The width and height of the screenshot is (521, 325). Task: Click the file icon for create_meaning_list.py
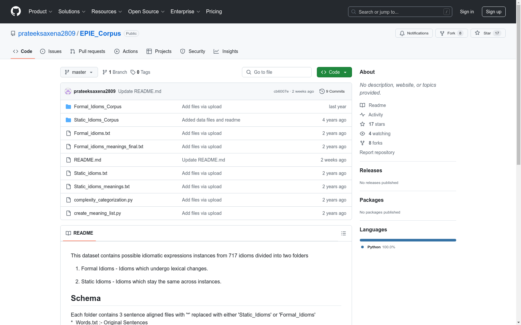coord(68,213)
